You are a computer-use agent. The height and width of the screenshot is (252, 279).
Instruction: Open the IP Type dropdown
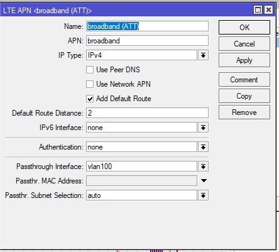tap(203, 55)
